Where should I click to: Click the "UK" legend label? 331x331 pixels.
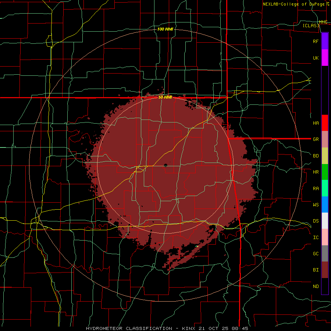pyautogui.click(x=316, y=58)
